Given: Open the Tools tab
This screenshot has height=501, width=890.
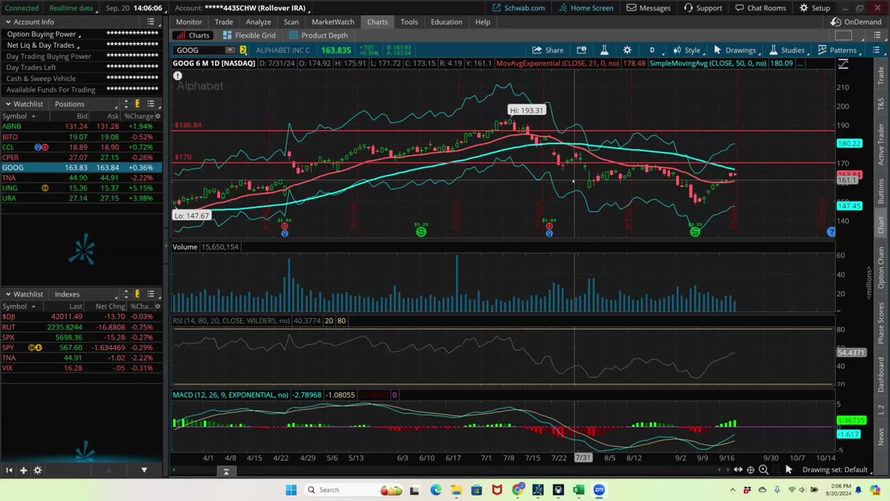Looking at the screenshot, I should point(409,22).
